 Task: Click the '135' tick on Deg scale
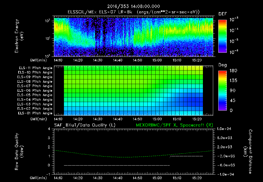(x=233, y=81)
